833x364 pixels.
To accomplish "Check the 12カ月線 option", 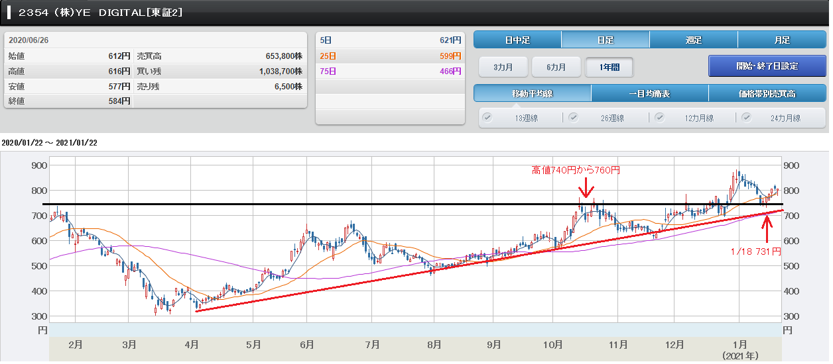I will pyautogui.click(x=660, y=118).
